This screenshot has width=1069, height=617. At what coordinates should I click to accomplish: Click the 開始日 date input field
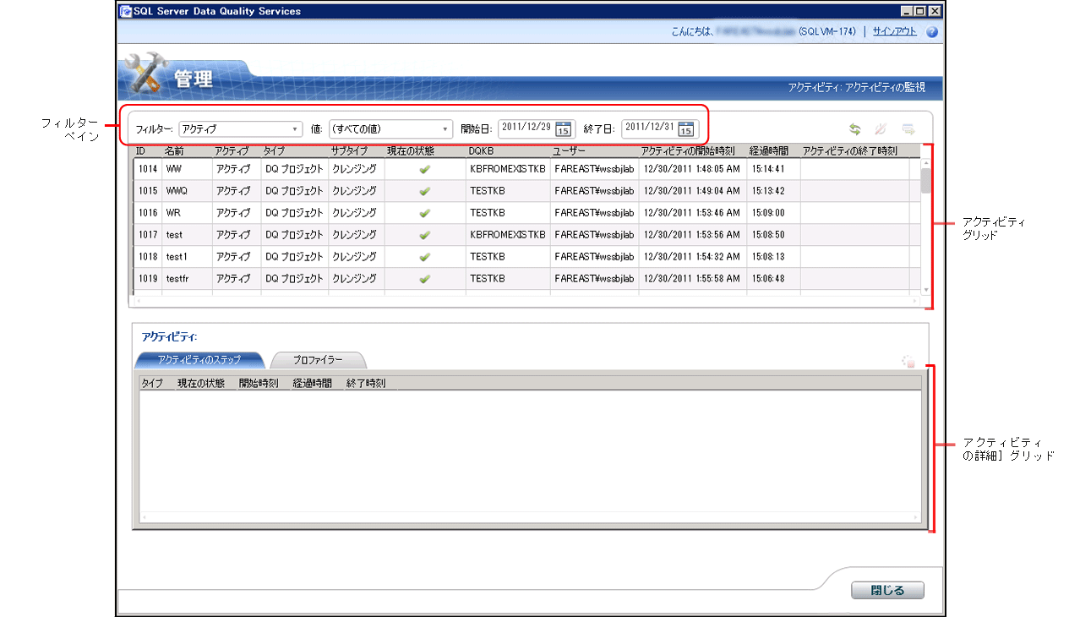coord(526,128)
